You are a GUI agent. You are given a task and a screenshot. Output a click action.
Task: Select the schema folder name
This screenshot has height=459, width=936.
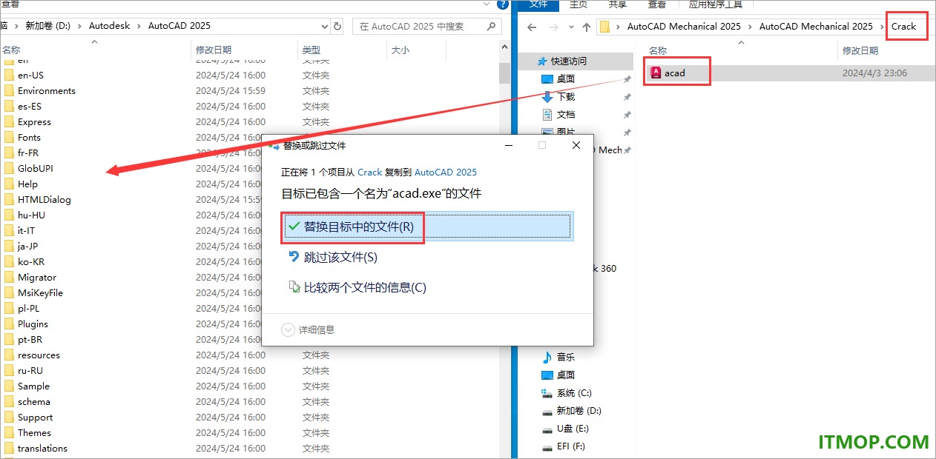[x=34, y=401]
